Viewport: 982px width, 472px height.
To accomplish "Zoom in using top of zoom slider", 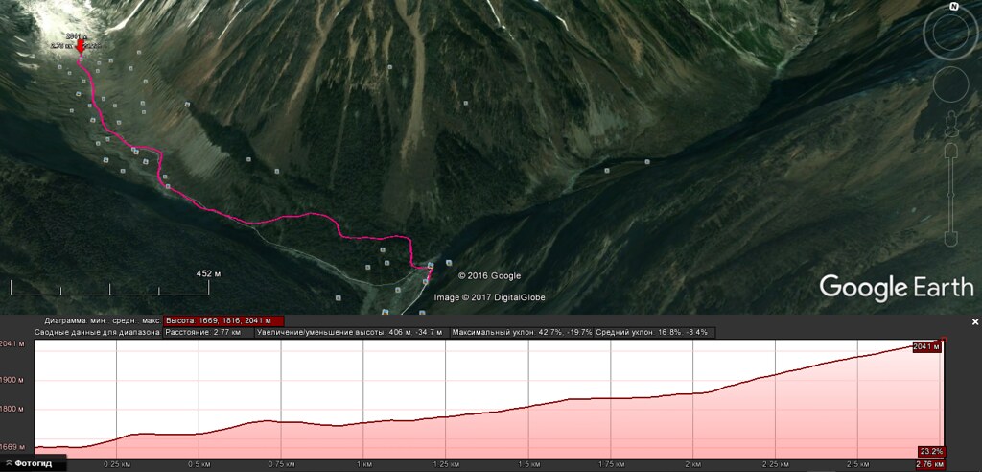I will (952, 149).
